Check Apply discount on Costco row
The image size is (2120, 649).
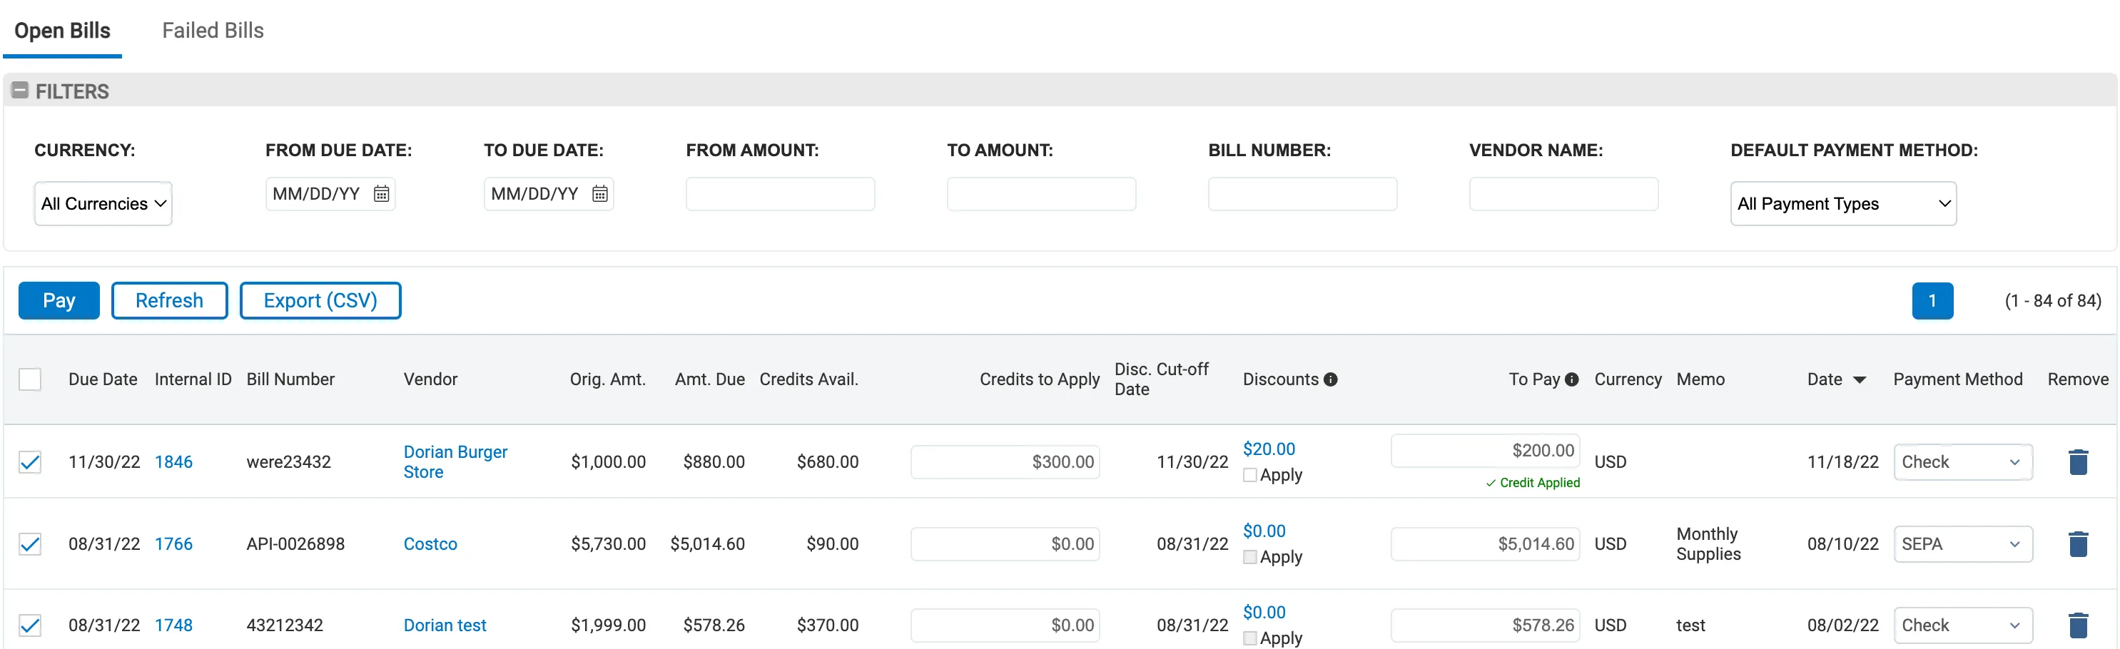1249,557
